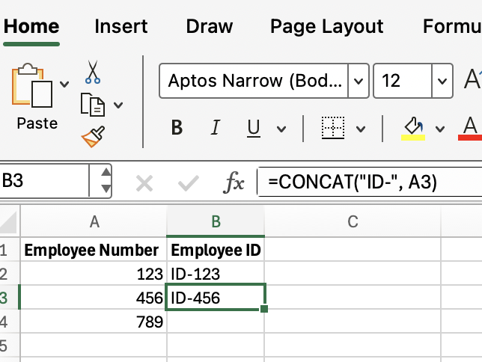Screen dimensions: 482x362
Task: Cut selection with the scissors icon
Action: coord(93,73)
